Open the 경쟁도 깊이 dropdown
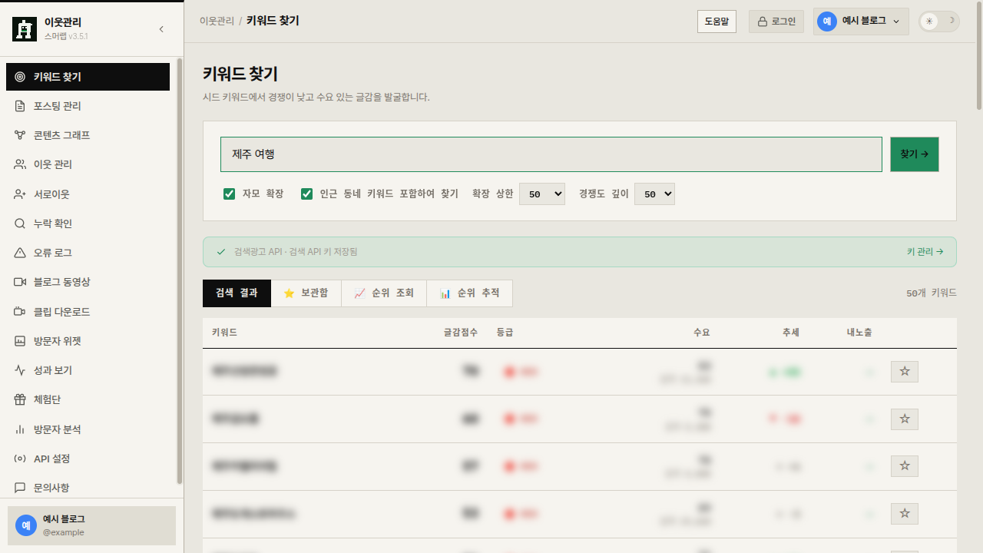The width and height of the screenshot is (983, 553). point(654,194)
